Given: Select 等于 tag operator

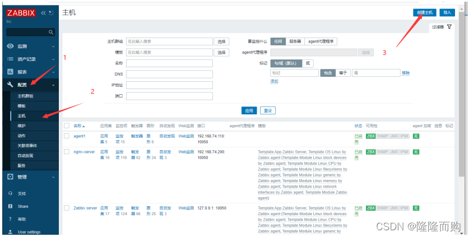Looking at the screenshot, I should pos(343,73).
